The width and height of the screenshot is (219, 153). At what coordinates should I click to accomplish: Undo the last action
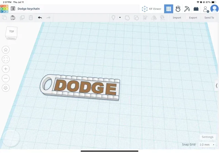click(x=40, y=17)
